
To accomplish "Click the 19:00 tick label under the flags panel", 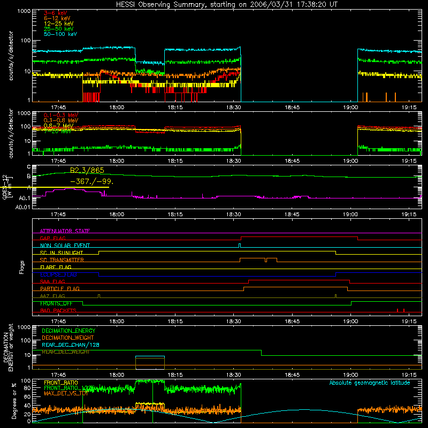I will click(350, 322).
